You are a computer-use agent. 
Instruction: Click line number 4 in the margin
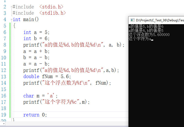[x=5, y=19]
